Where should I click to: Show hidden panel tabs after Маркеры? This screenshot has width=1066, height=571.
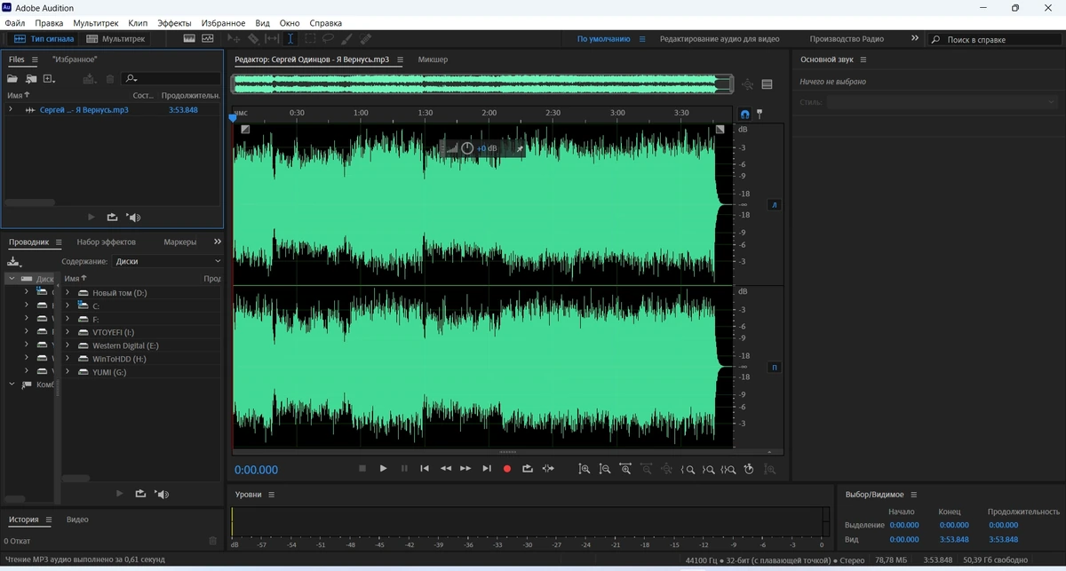click(218, 242)
